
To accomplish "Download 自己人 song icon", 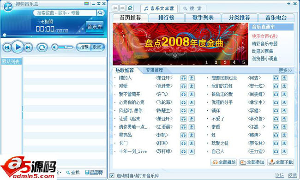I will [284, 151].
